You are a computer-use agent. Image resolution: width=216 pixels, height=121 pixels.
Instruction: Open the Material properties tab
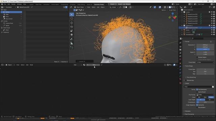pos(180,79)
